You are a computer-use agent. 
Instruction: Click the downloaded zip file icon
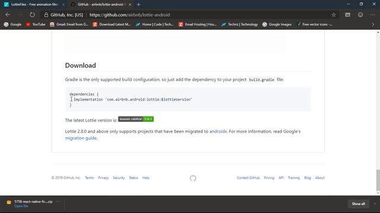click(x=9, y=202)
